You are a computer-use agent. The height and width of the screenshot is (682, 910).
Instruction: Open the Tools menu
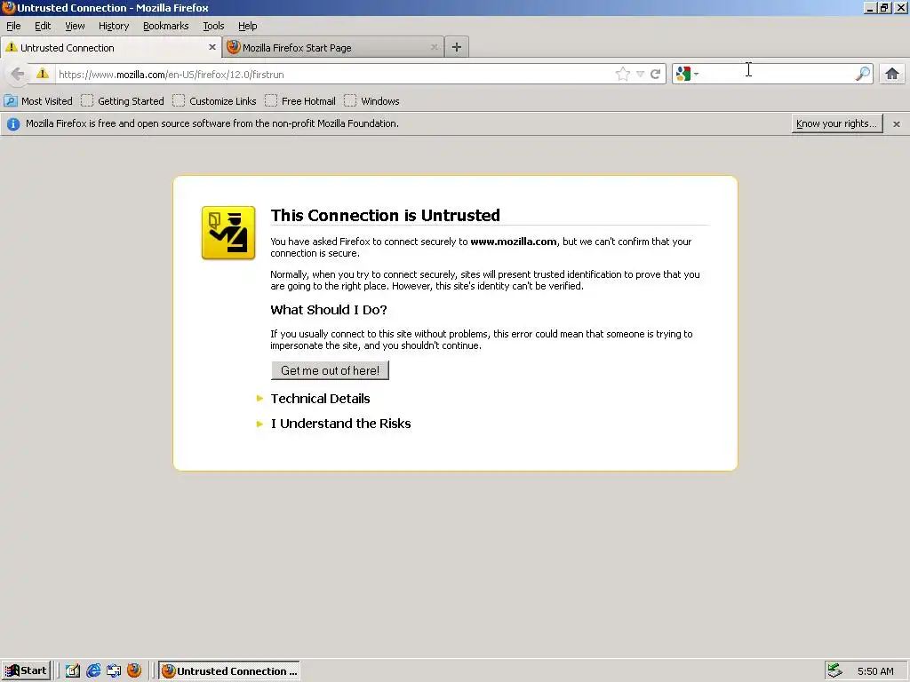213,26
